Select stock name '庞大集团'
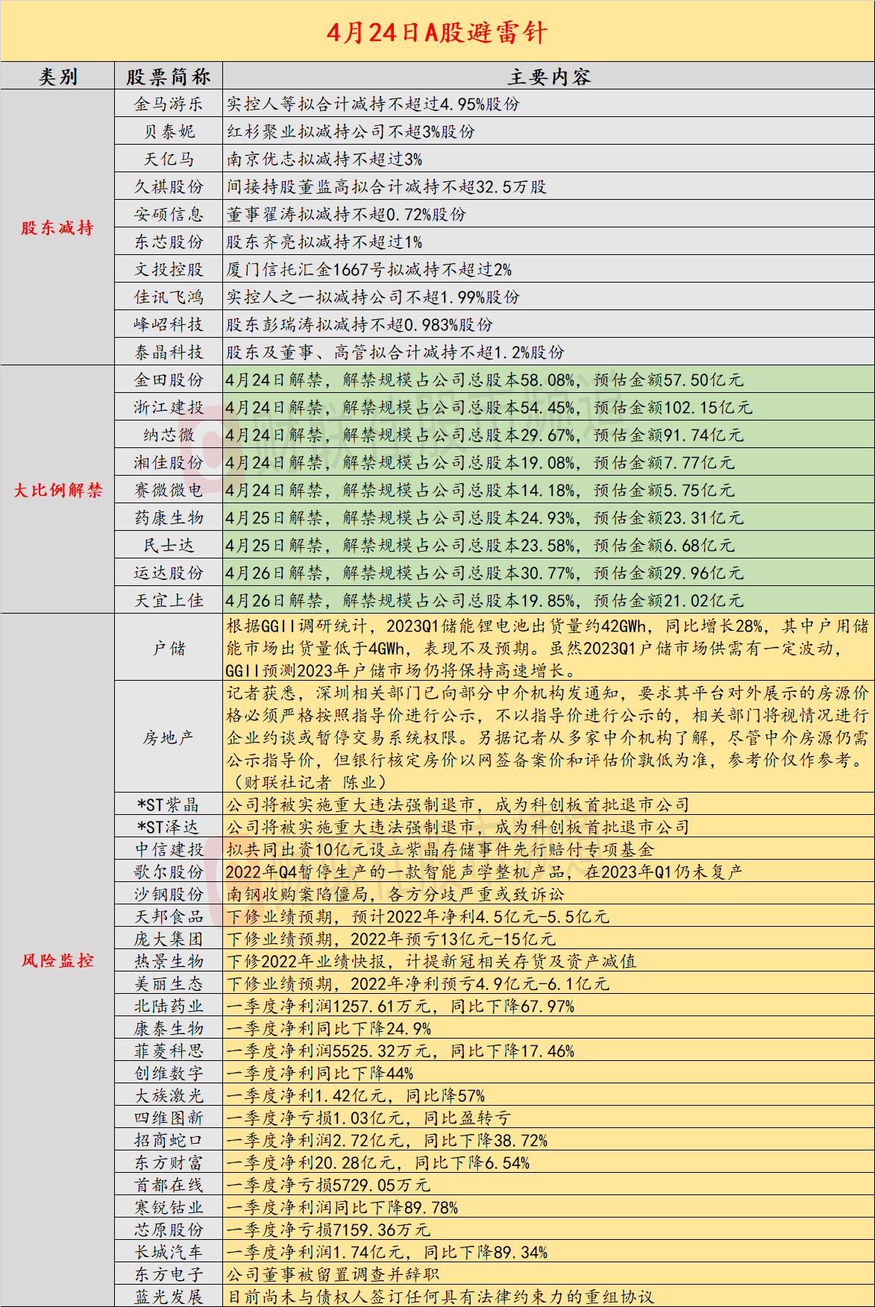The image size is (875, 1307). [169, 939]
